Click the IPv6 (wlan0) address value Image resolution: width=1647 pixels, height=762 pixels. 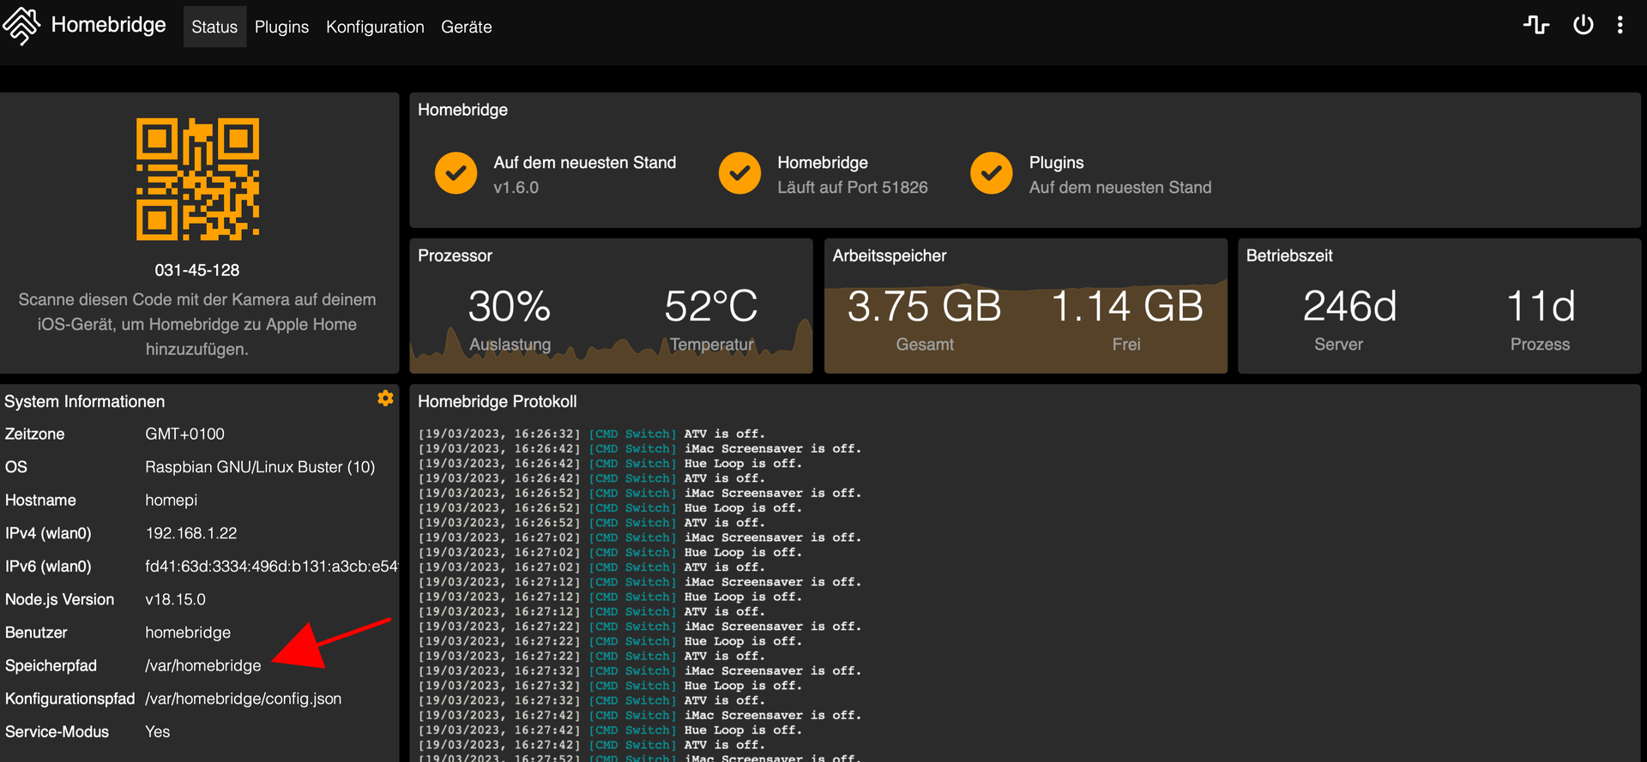271,567
